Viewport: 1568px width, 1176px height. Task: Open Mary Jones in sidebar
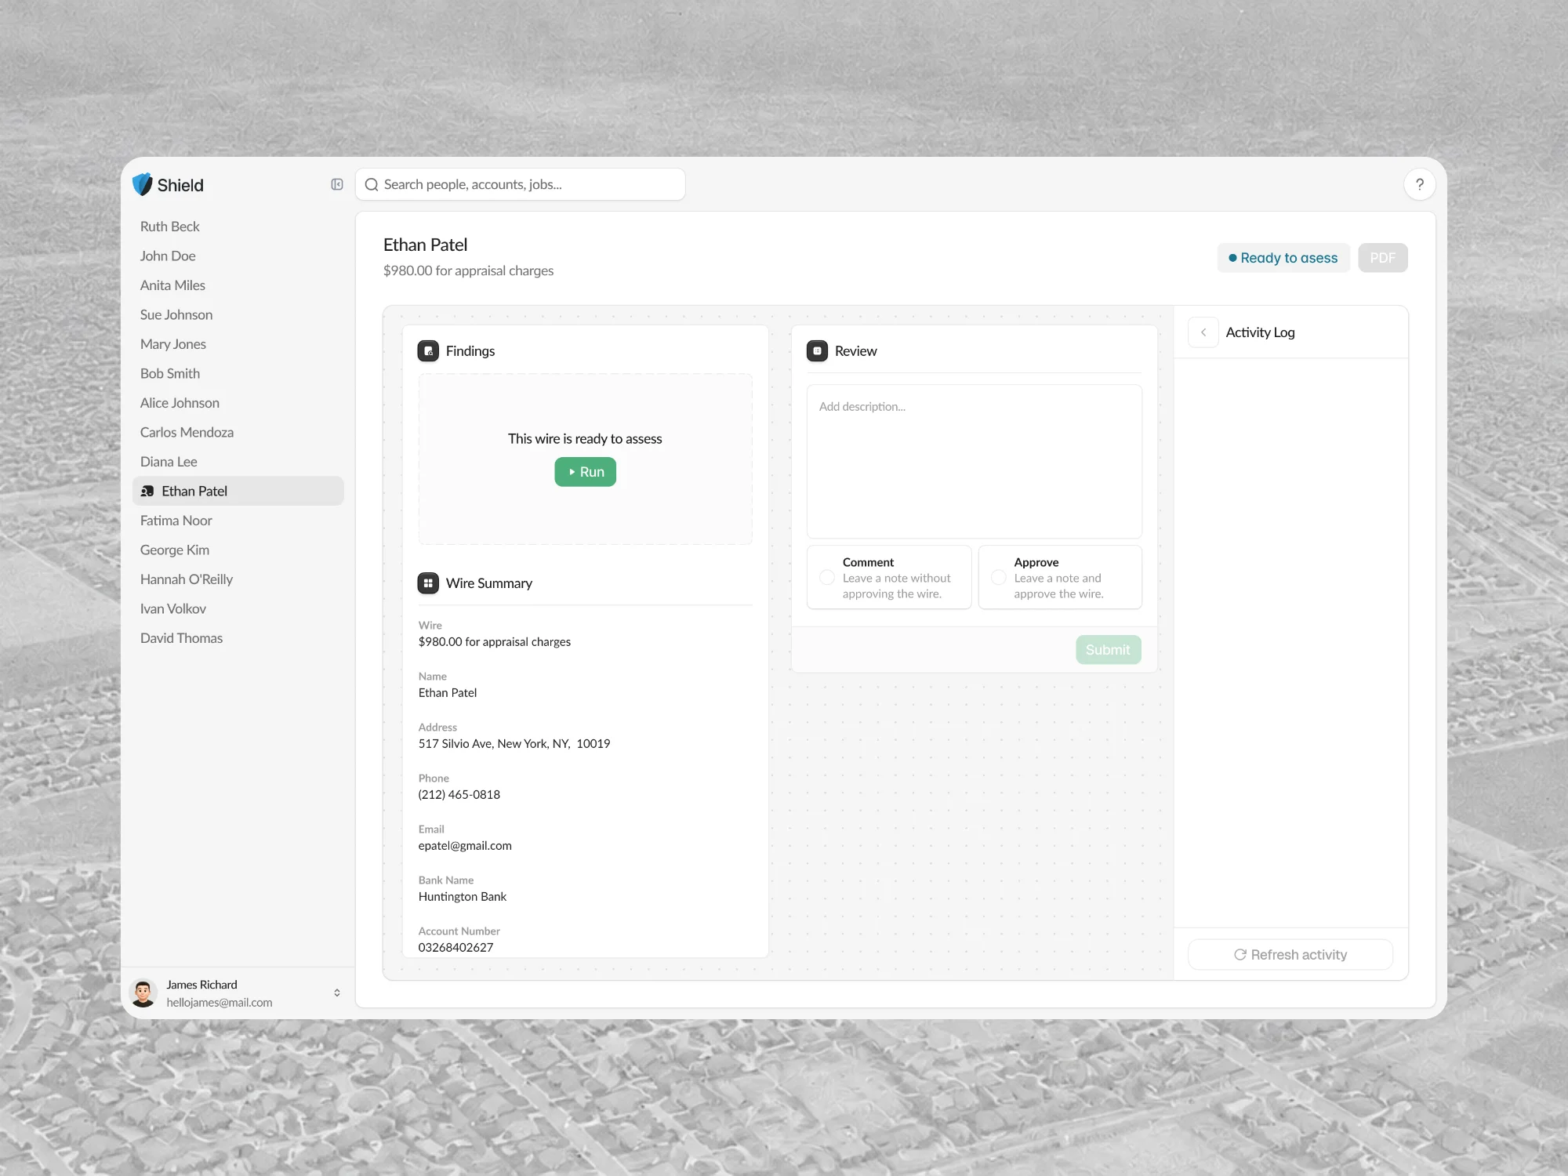[173, 344]
